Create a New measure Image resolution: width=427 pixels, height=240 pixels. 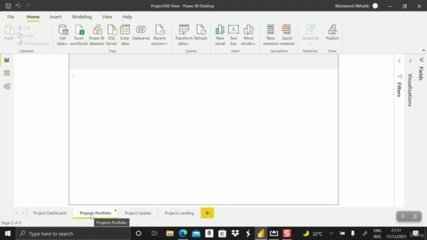click(270, 35)
